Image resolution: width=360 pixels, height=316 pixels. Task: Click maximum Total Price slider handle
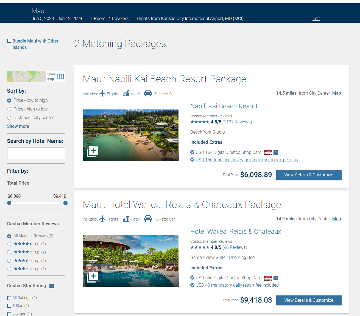tap(65, 203)
